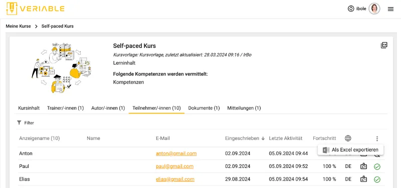401x188 pixels.
Task: Click Elias's 100 % progress value
Action: point(329,179)
